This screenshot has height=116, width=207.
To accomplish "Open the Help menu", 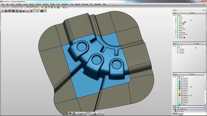I will tap(104, 4).
